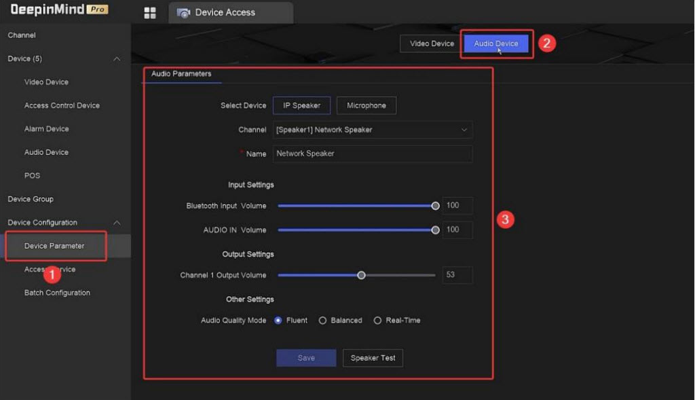Screen dimensions: 695x400
Task: Open Access Control Device in sidebar
Action: click(62, 106)
